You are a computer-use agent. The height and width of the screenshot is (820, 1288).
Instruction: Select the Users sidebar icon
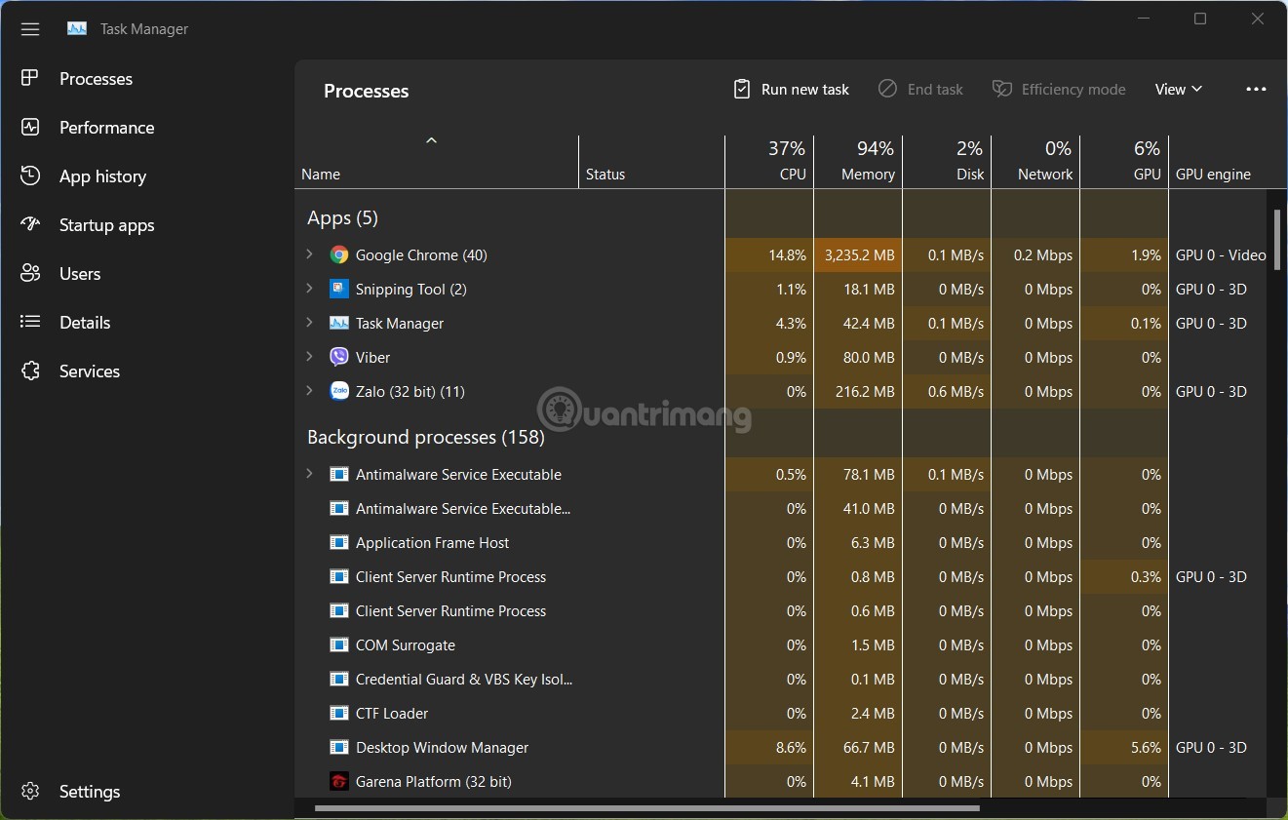point(30,274)
